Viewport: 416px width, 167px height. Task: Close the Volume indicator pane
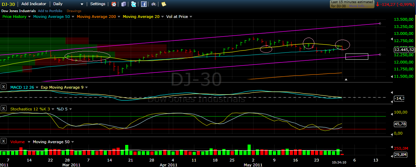tap(3, 141)
